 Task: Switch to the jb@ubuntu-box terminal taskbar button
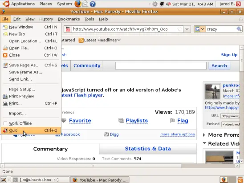tap(40, 180)
